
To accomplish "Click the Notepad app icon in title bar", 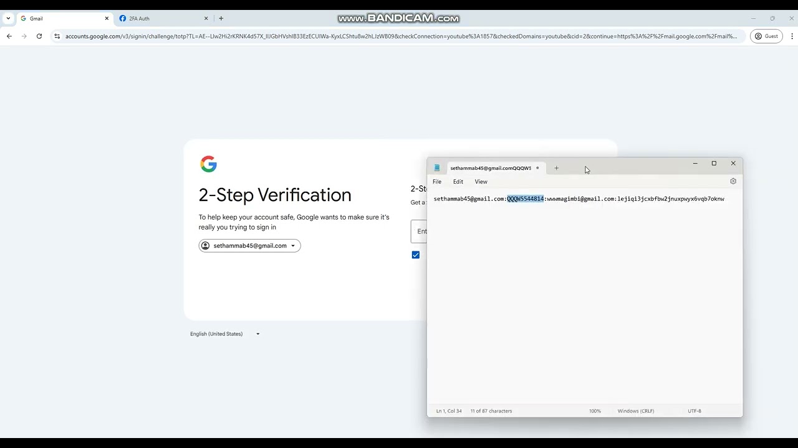I will click(x=437, y=168).
